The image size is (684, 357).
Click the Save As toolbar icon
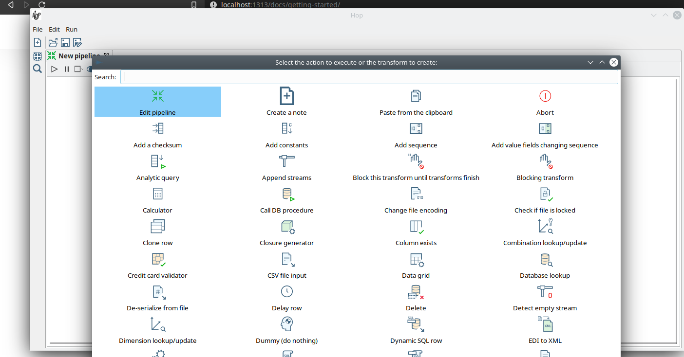77,42
